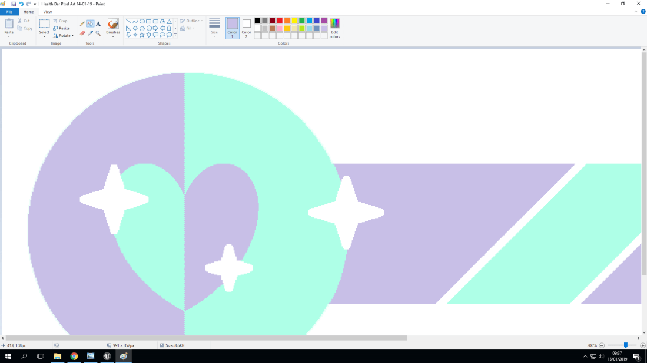Image resolution: width=647 pixels, height=363 pixels.
Task: Toggle Color 2 as the active color
Action: (x=245, y=28)
